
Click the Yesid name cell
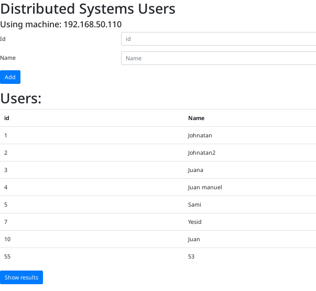pos(194,222)
